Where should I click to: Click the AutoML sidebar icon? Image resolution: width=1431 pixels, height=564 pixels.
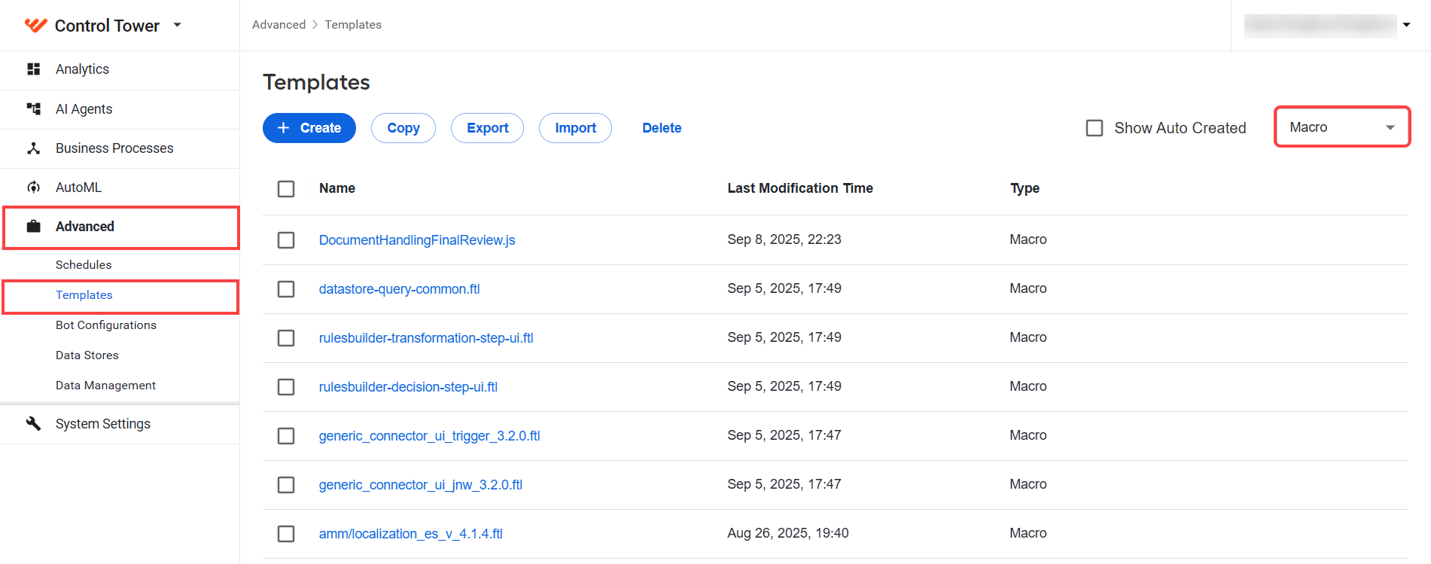coord(33,187)
